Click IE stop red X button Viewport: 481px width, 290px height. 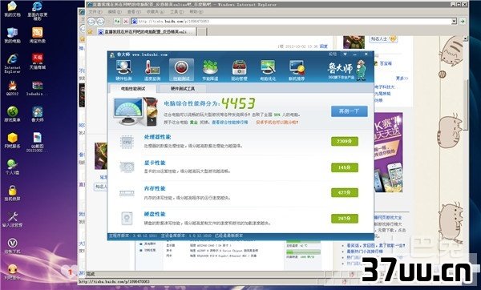[x=126, y=21]
